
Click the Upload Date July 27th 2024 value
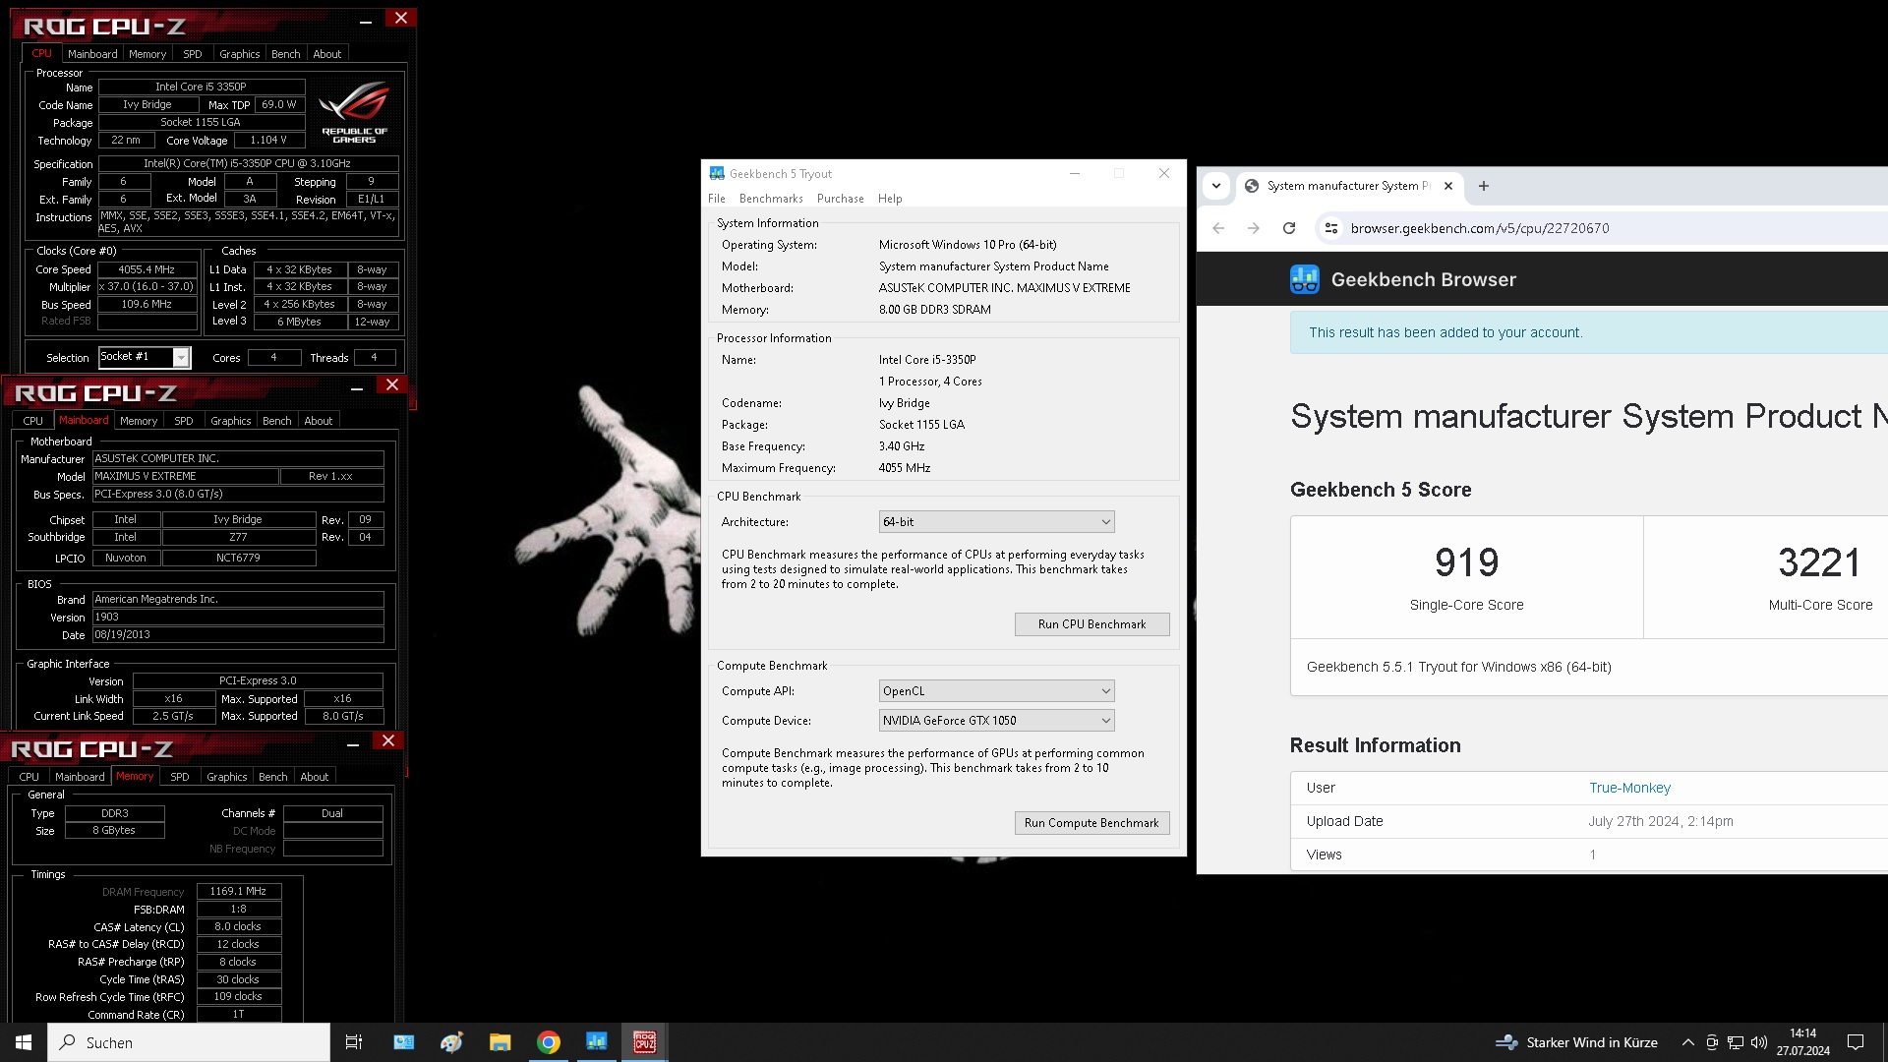tap(1661, 821)
